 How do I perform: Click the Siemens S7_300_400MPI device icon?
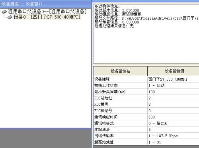coord(10,17)
